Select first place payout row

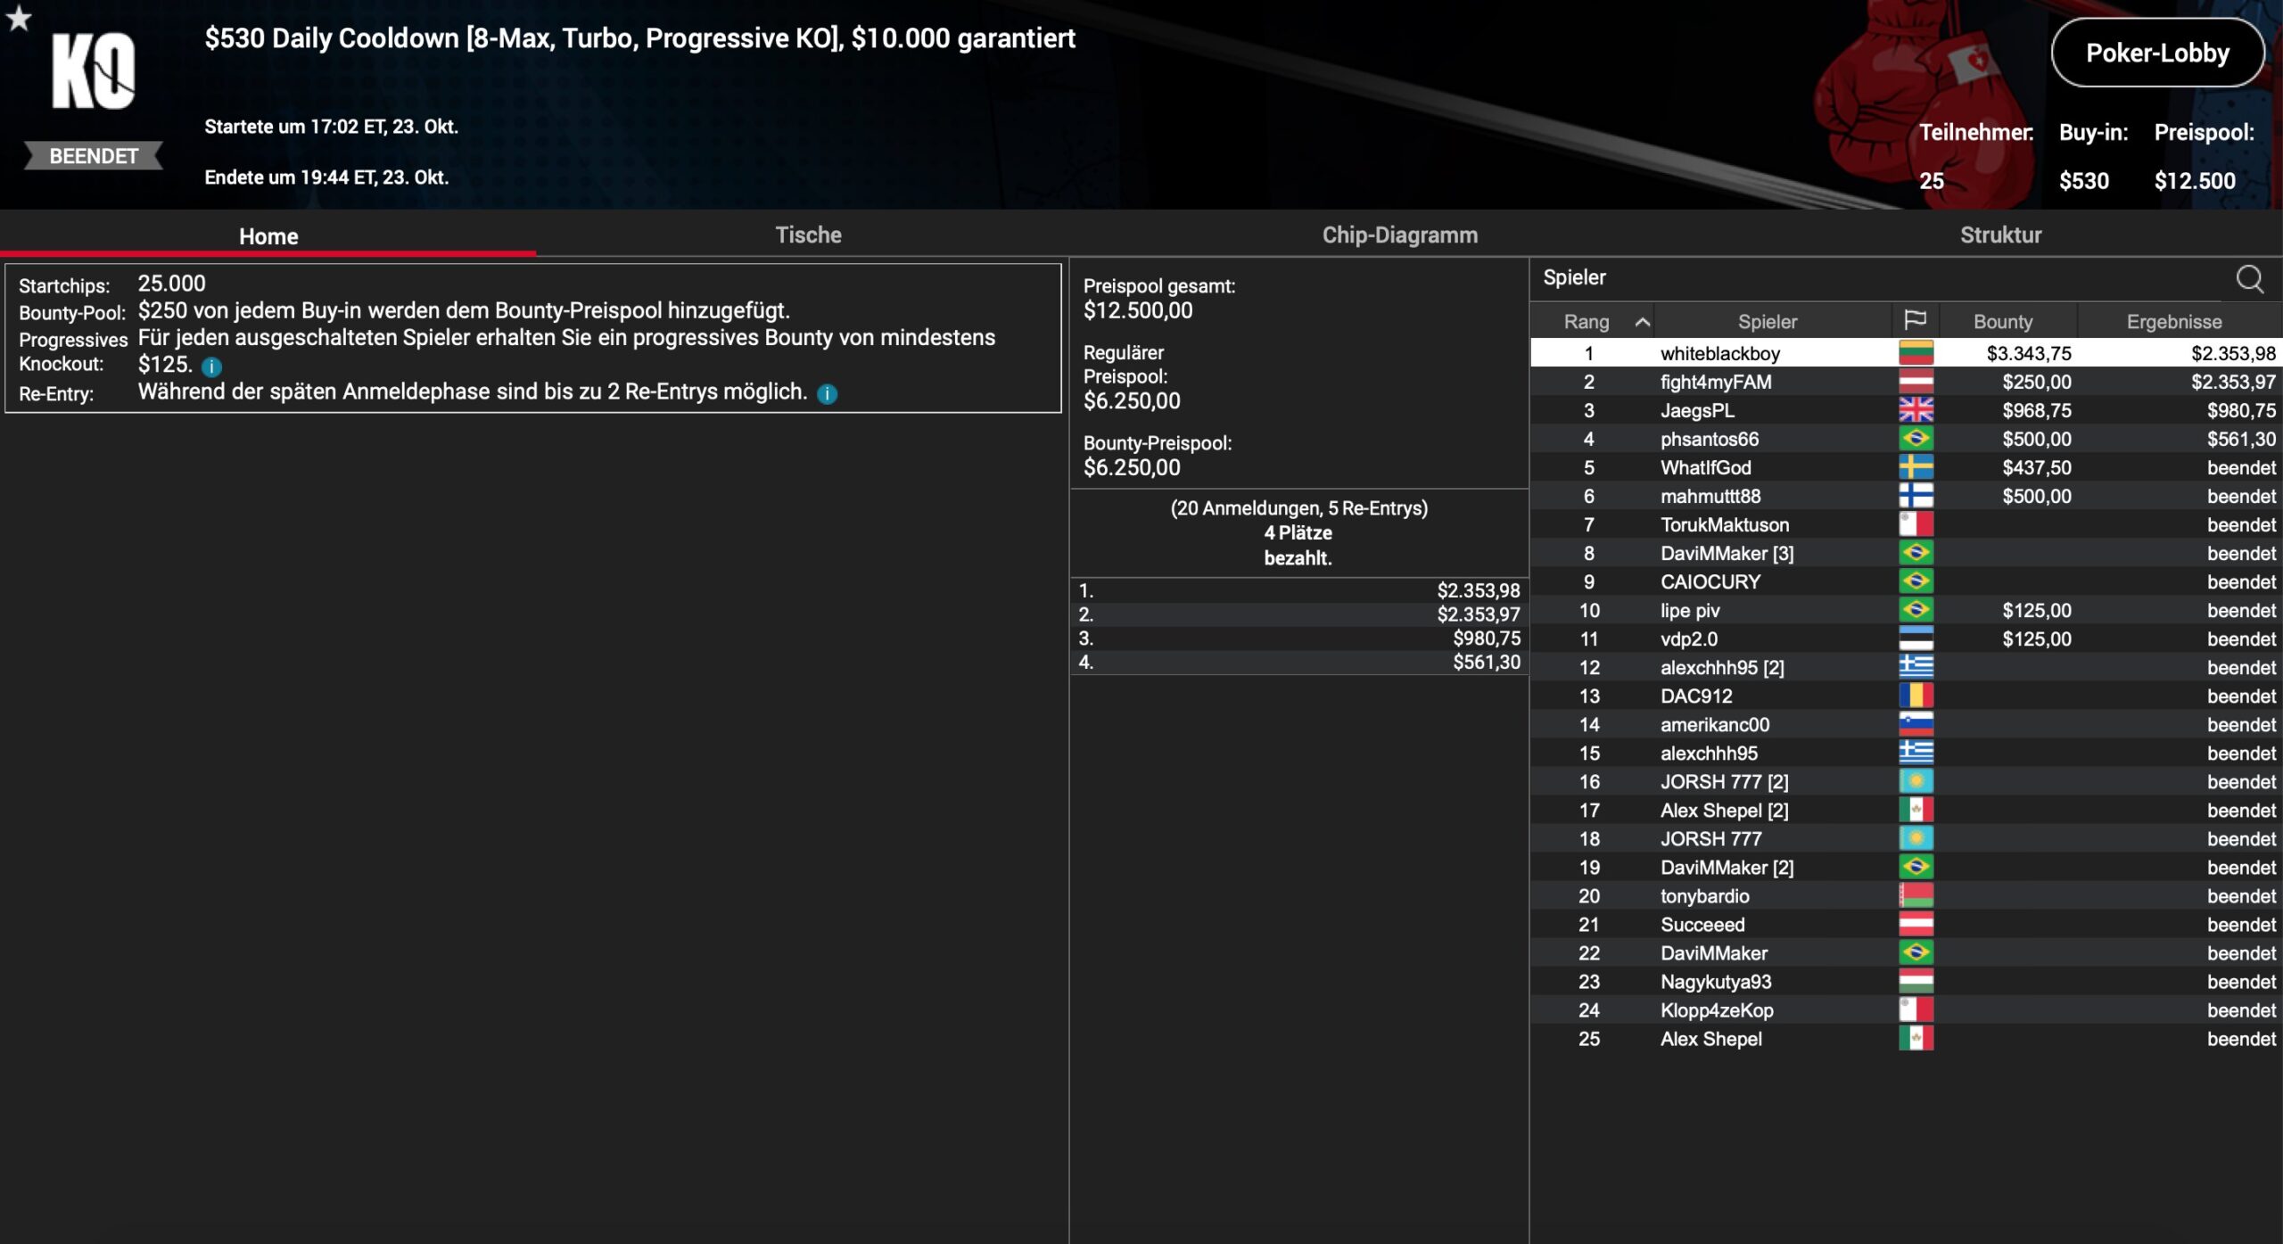[x=1298, y=590]
